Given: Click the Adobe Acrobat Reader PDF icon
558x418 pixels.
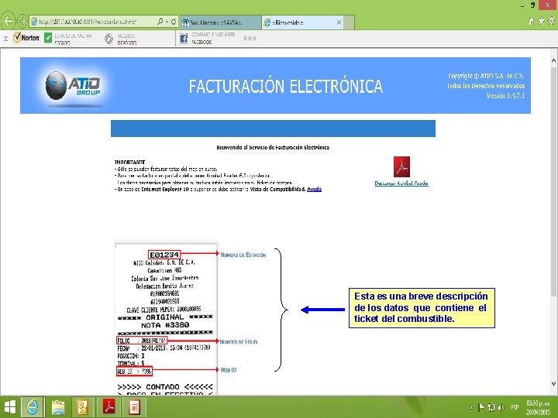Looking at the screenshot, I should point(401,166).
